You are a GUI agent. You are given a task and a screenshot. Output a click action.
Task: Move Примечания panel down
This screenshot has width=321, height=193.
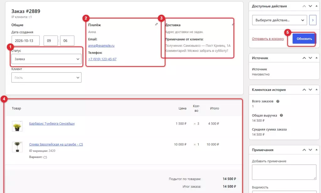(310, 150)
